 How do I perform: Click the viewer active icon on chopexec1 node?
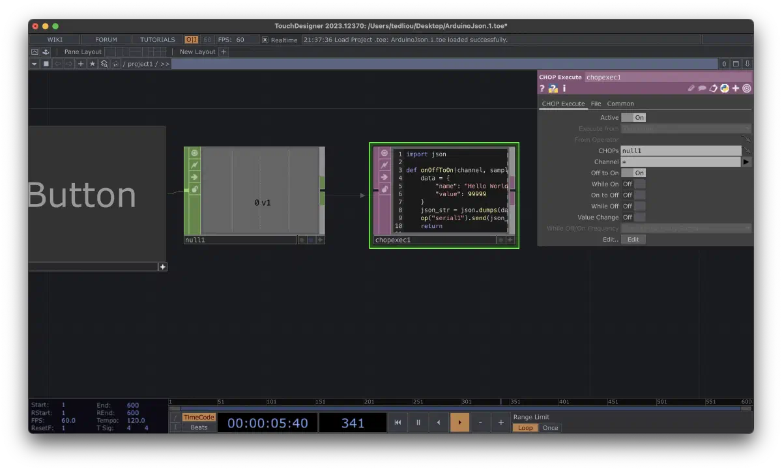(384, 153)
